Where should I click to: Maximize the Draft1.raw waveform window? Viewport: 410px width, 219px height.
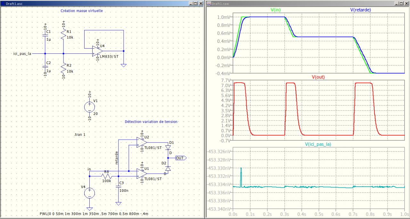click(x=402, y=3)
